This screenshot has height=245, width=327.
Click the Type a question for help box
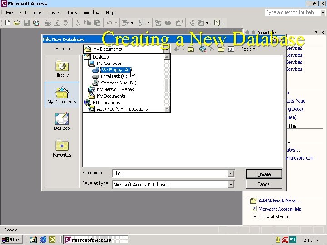tap(292, 13)
